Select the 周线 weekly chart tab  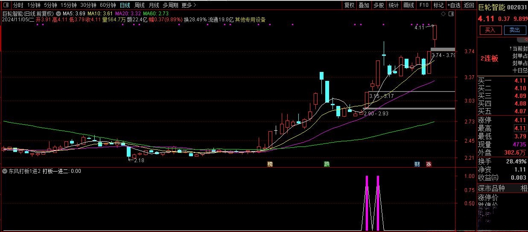tap(140, 6)
